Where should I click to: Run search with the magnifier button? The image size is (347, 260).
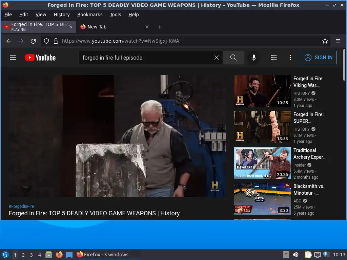click(233, 58)
